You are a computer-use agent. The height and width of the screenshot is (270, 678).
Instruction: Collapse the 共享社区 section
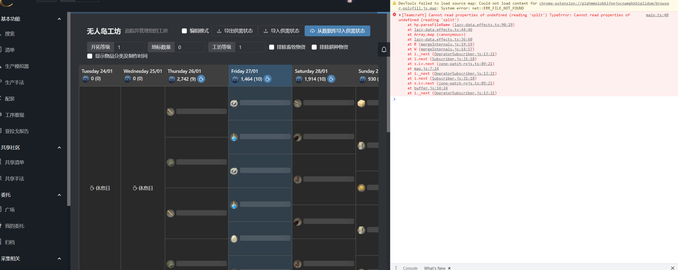(59, 147)
